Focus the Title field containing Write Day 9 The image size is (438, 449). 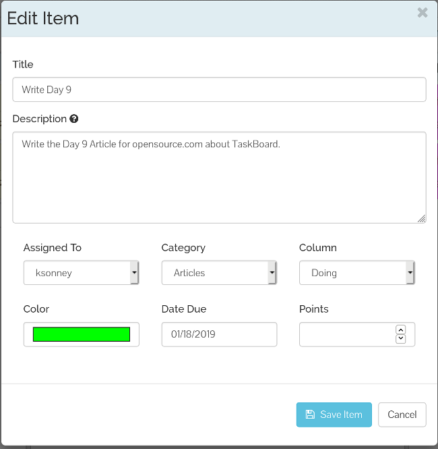[219, 90]
